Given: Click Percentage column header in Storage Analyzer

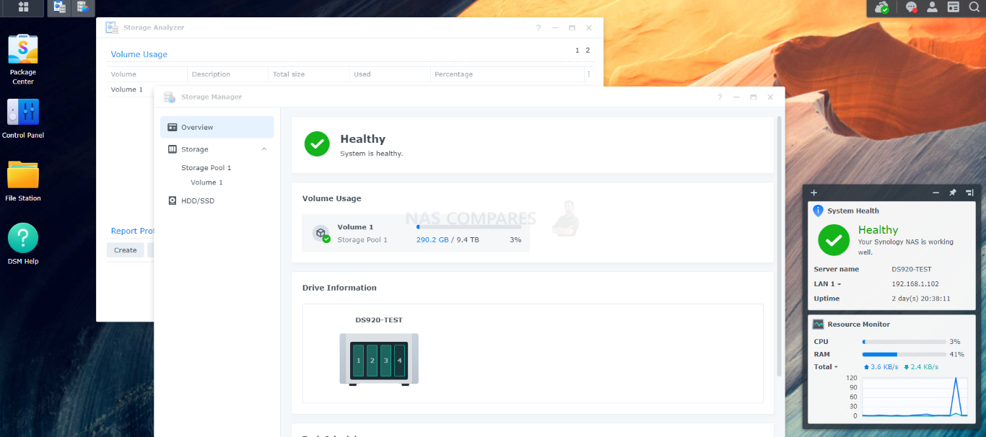Looking at the screenshot, I should coord(507,74).
